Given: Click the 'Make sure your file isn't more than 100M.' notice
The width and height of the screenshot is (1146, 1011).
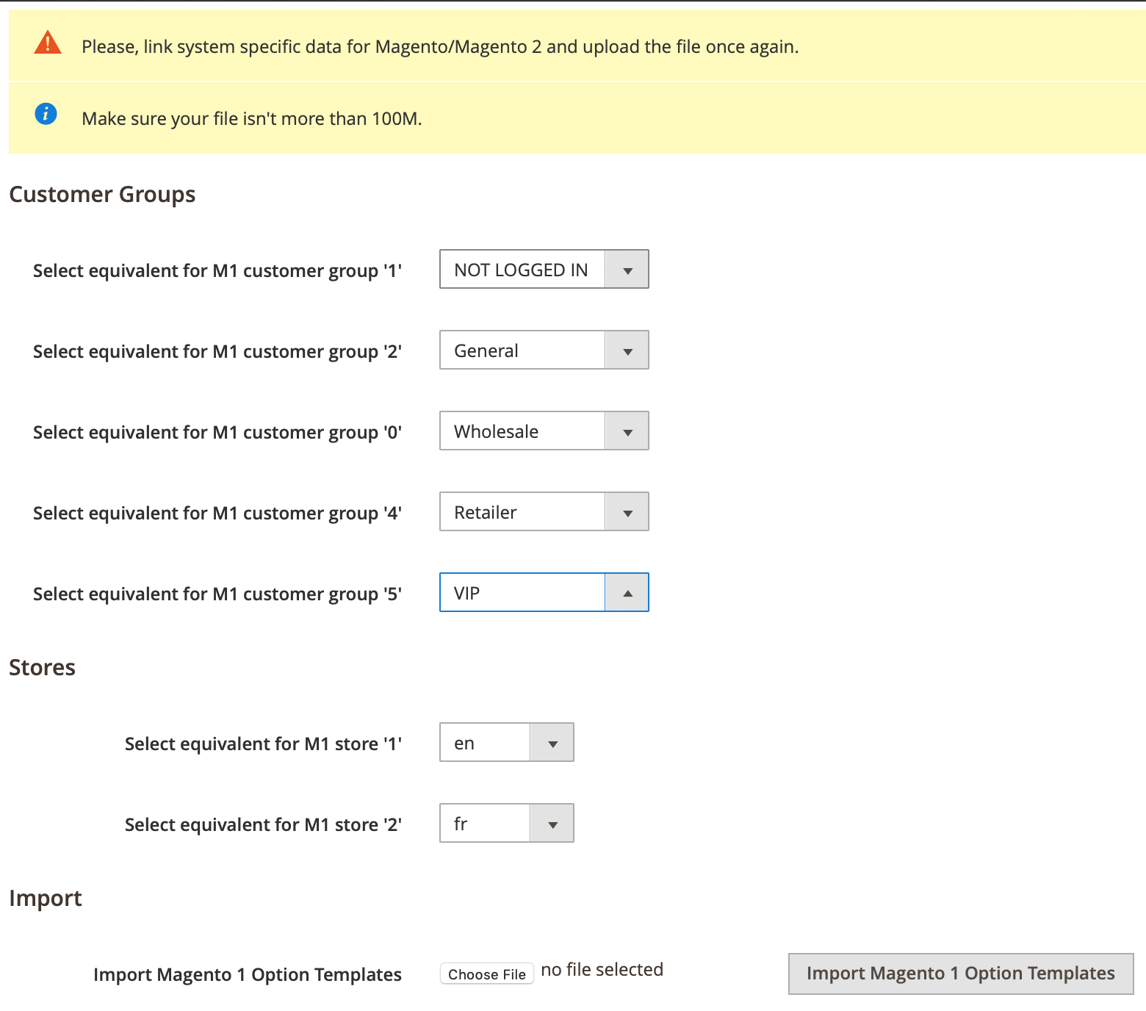Looking at the screenshot, I should (252, 118).
